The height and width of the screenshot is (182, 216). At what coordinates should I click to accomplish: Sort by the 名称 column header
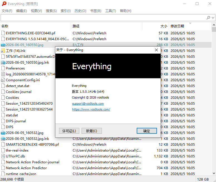pos(36,26)
